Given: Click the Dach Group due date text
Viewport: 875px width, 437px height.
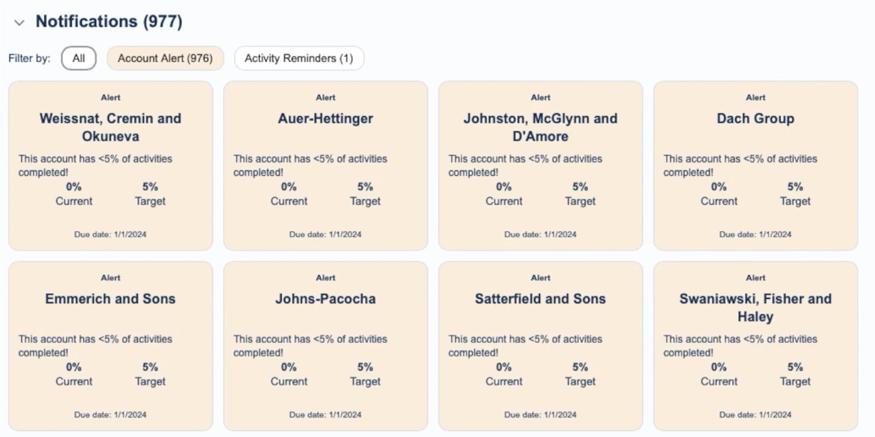Looking at the screenshot, I should coord(755,235).
